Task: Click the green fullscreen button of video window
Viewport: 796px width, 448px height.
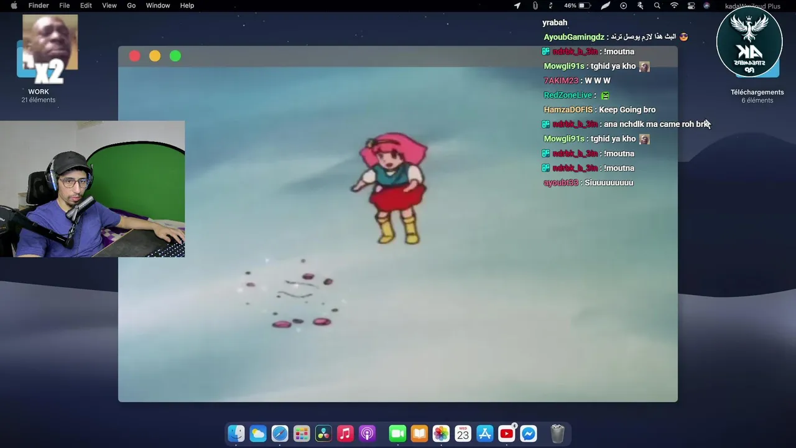Action: pyautogui.click(x=175, y=56)
